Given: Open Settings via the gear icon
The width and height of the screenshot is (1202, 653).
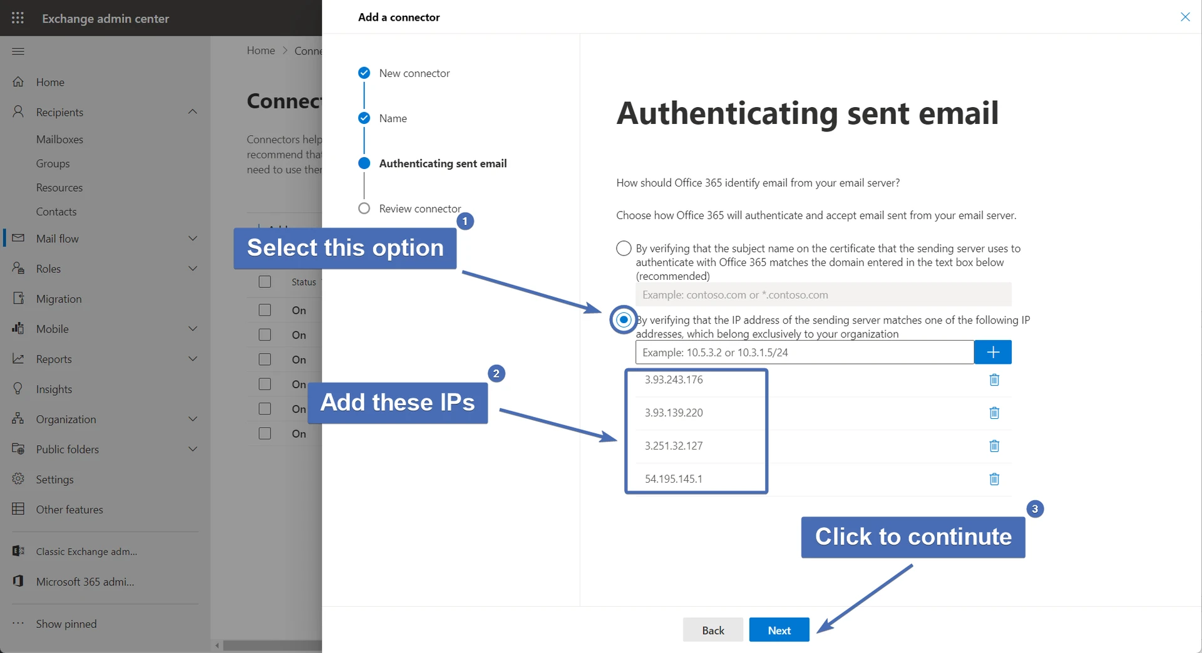Looking at the screenshot, I should tap(18, 479).
